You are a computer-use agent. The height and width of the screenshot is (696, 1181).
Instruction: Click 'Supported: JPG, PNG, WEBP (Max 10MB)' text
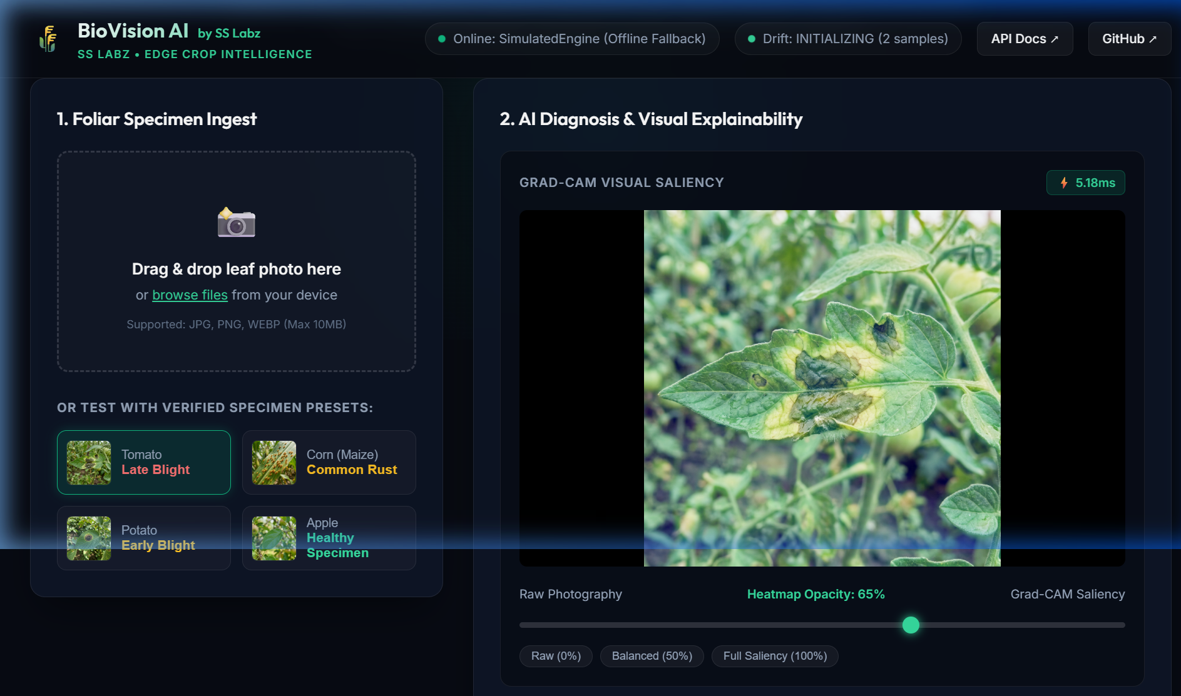(x=237, y=324)
